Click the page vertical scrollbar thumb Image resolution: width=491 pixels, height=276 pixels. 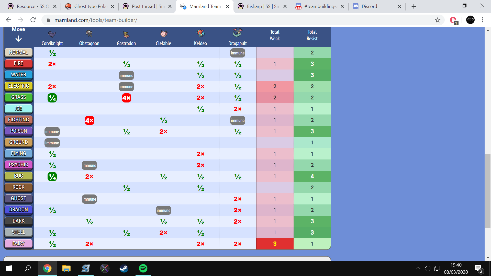tap(488, 191)
